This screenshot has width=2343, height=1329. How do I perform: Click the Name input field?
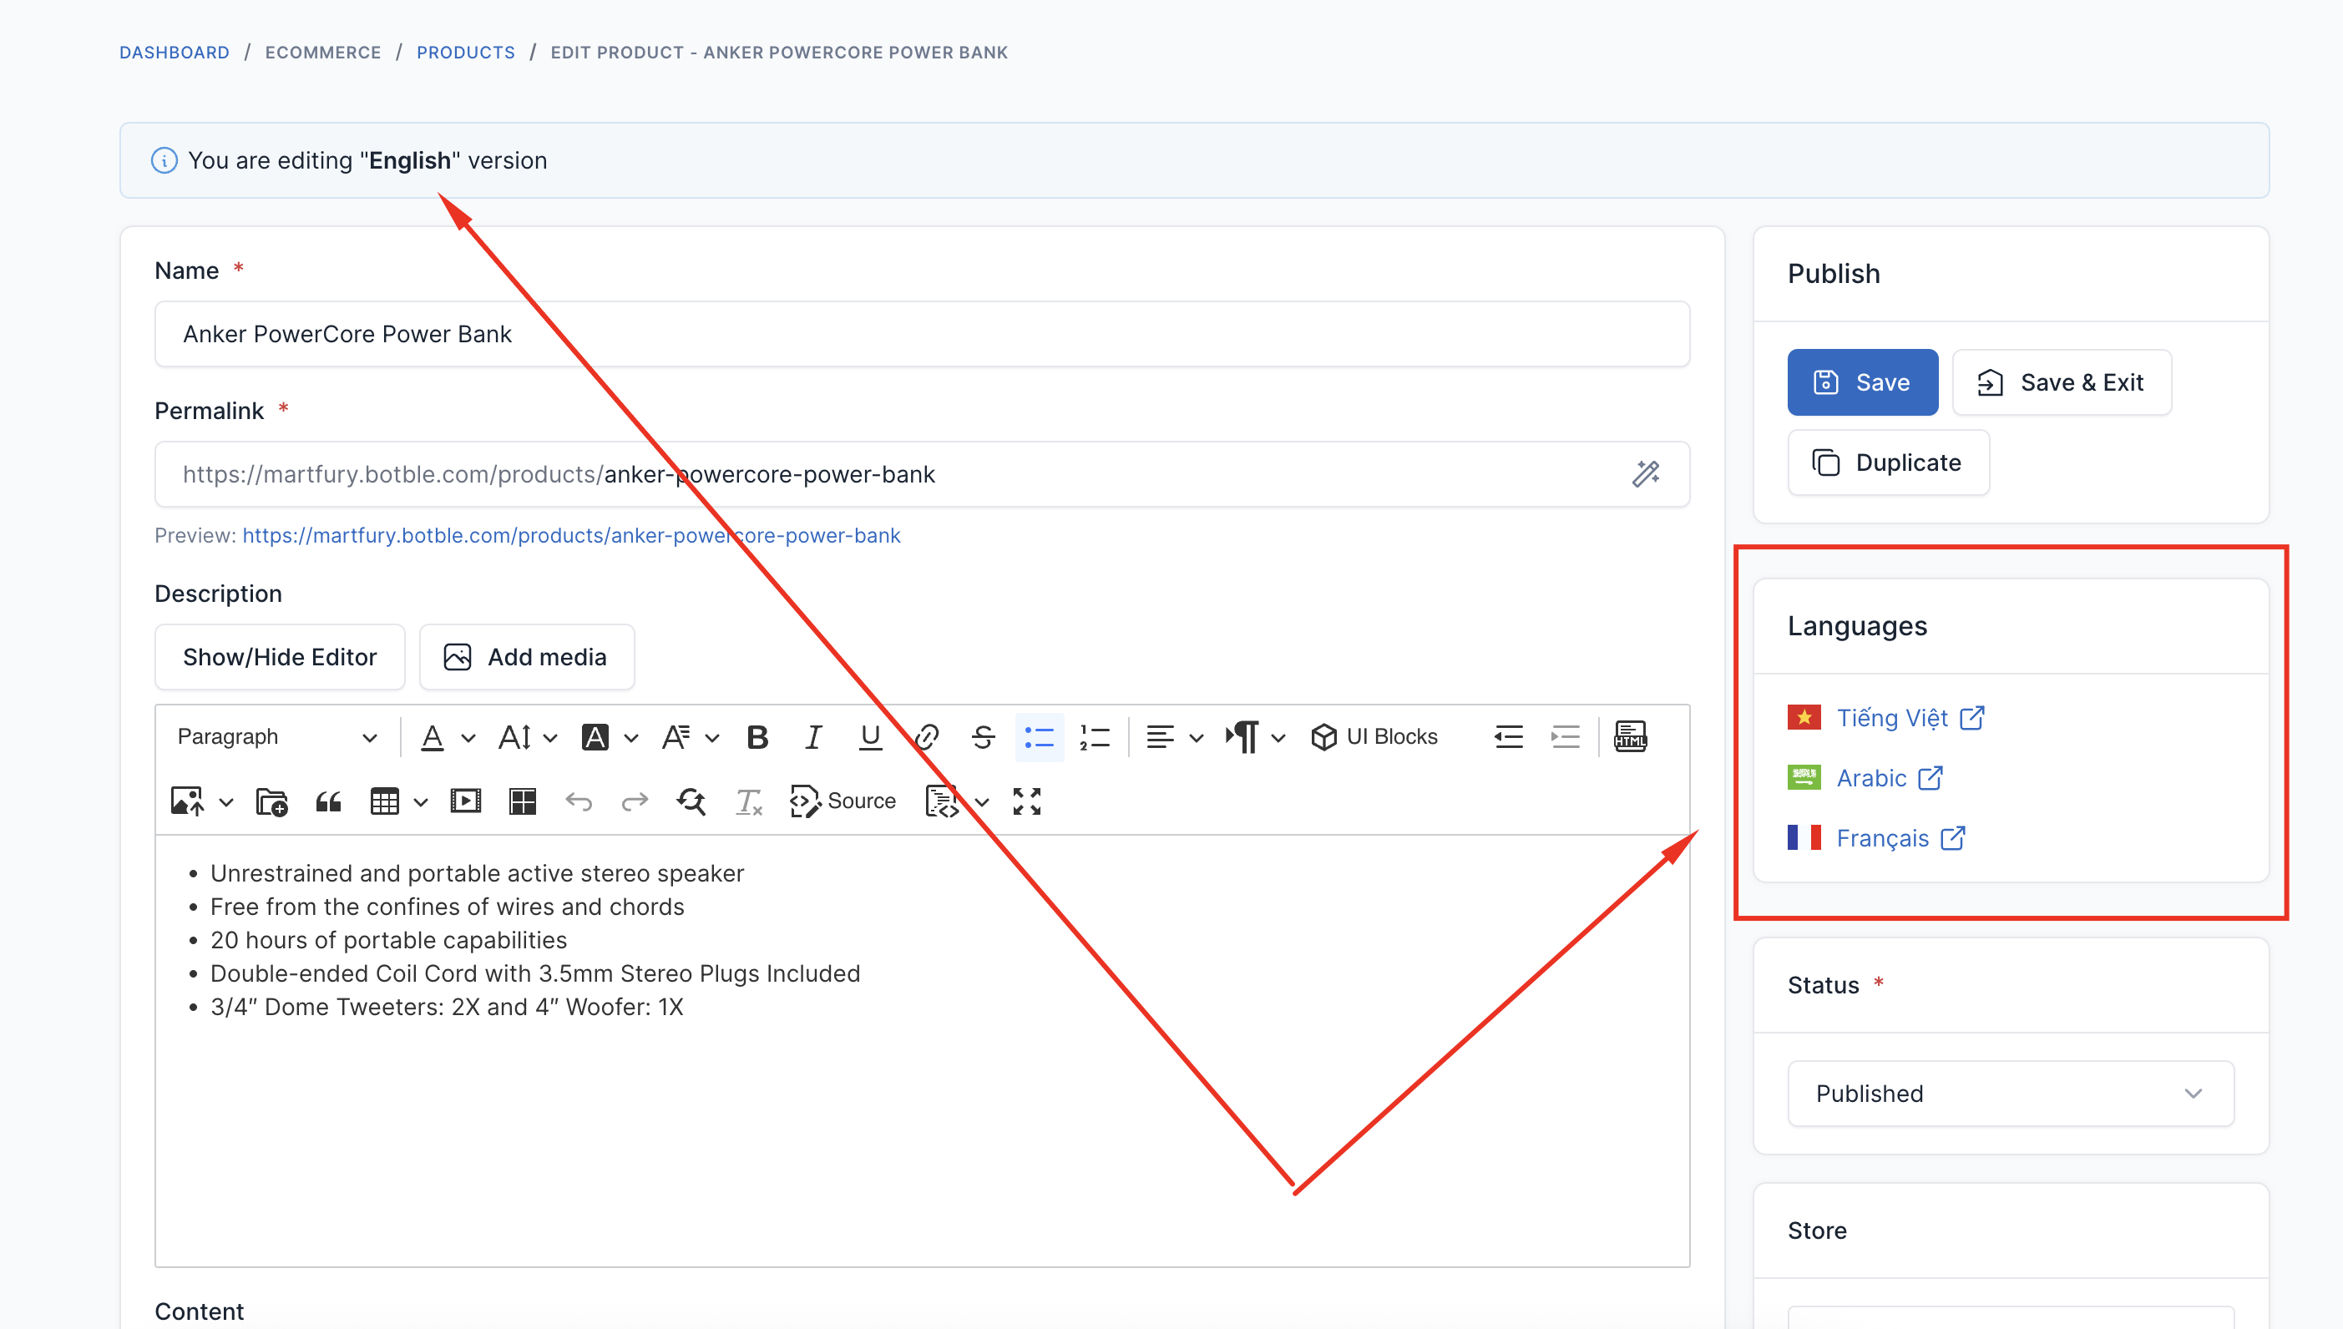click(922, 334)
